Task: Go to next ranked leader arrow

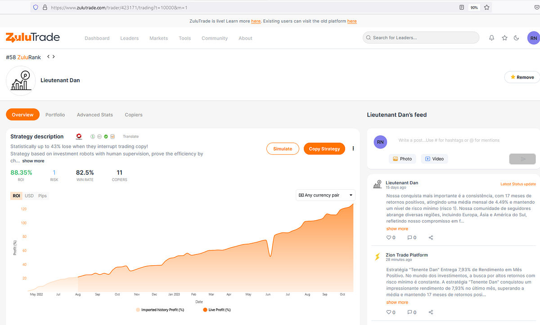Action: point(54,57)
